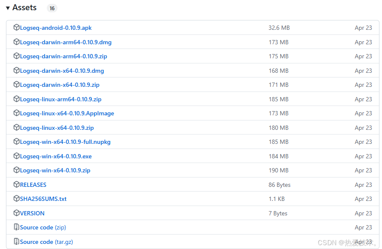Download Logseq-darwin-x64-0.10.9.dmg

point(62,71)
